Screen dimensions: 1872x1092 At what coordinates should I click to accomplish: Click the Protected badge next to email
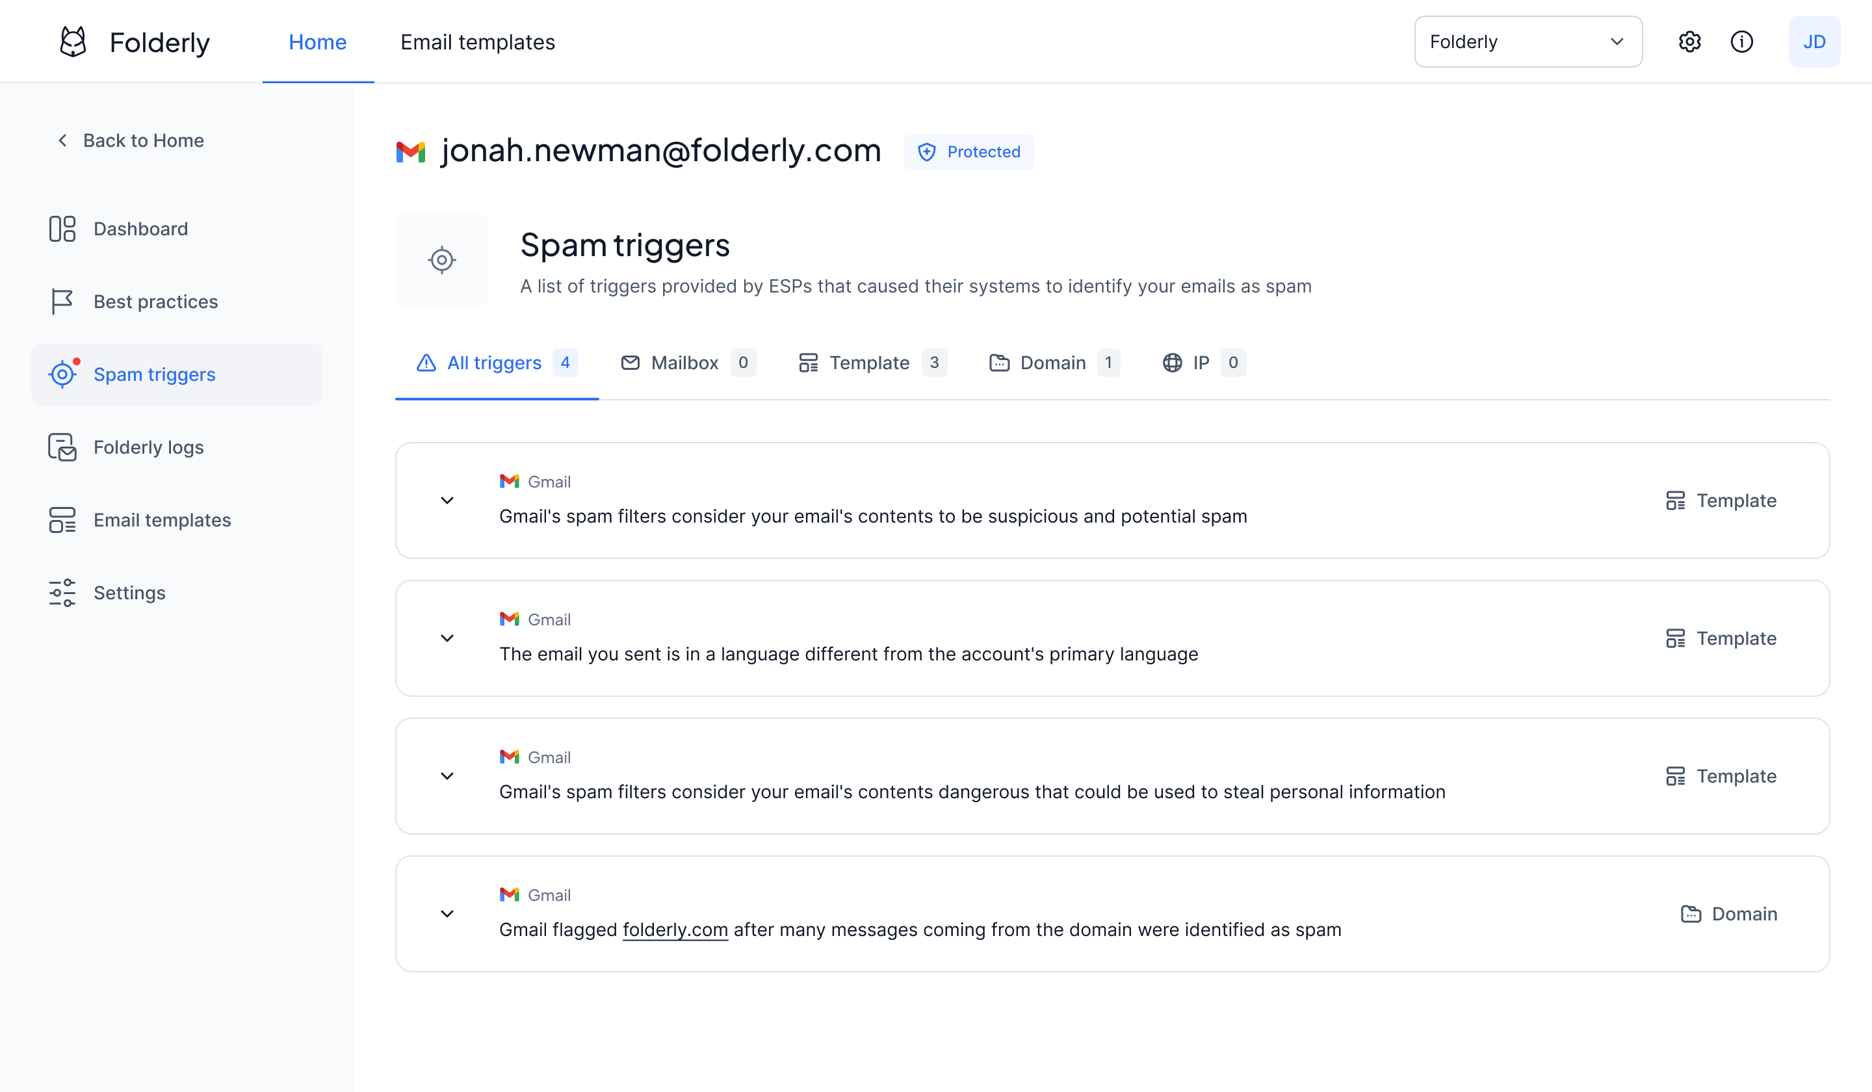point(968,151)
